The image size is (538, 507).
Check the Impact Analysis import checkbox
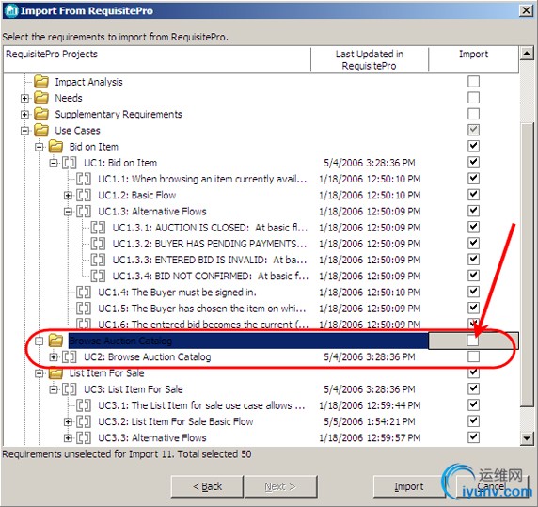[473, 81]
